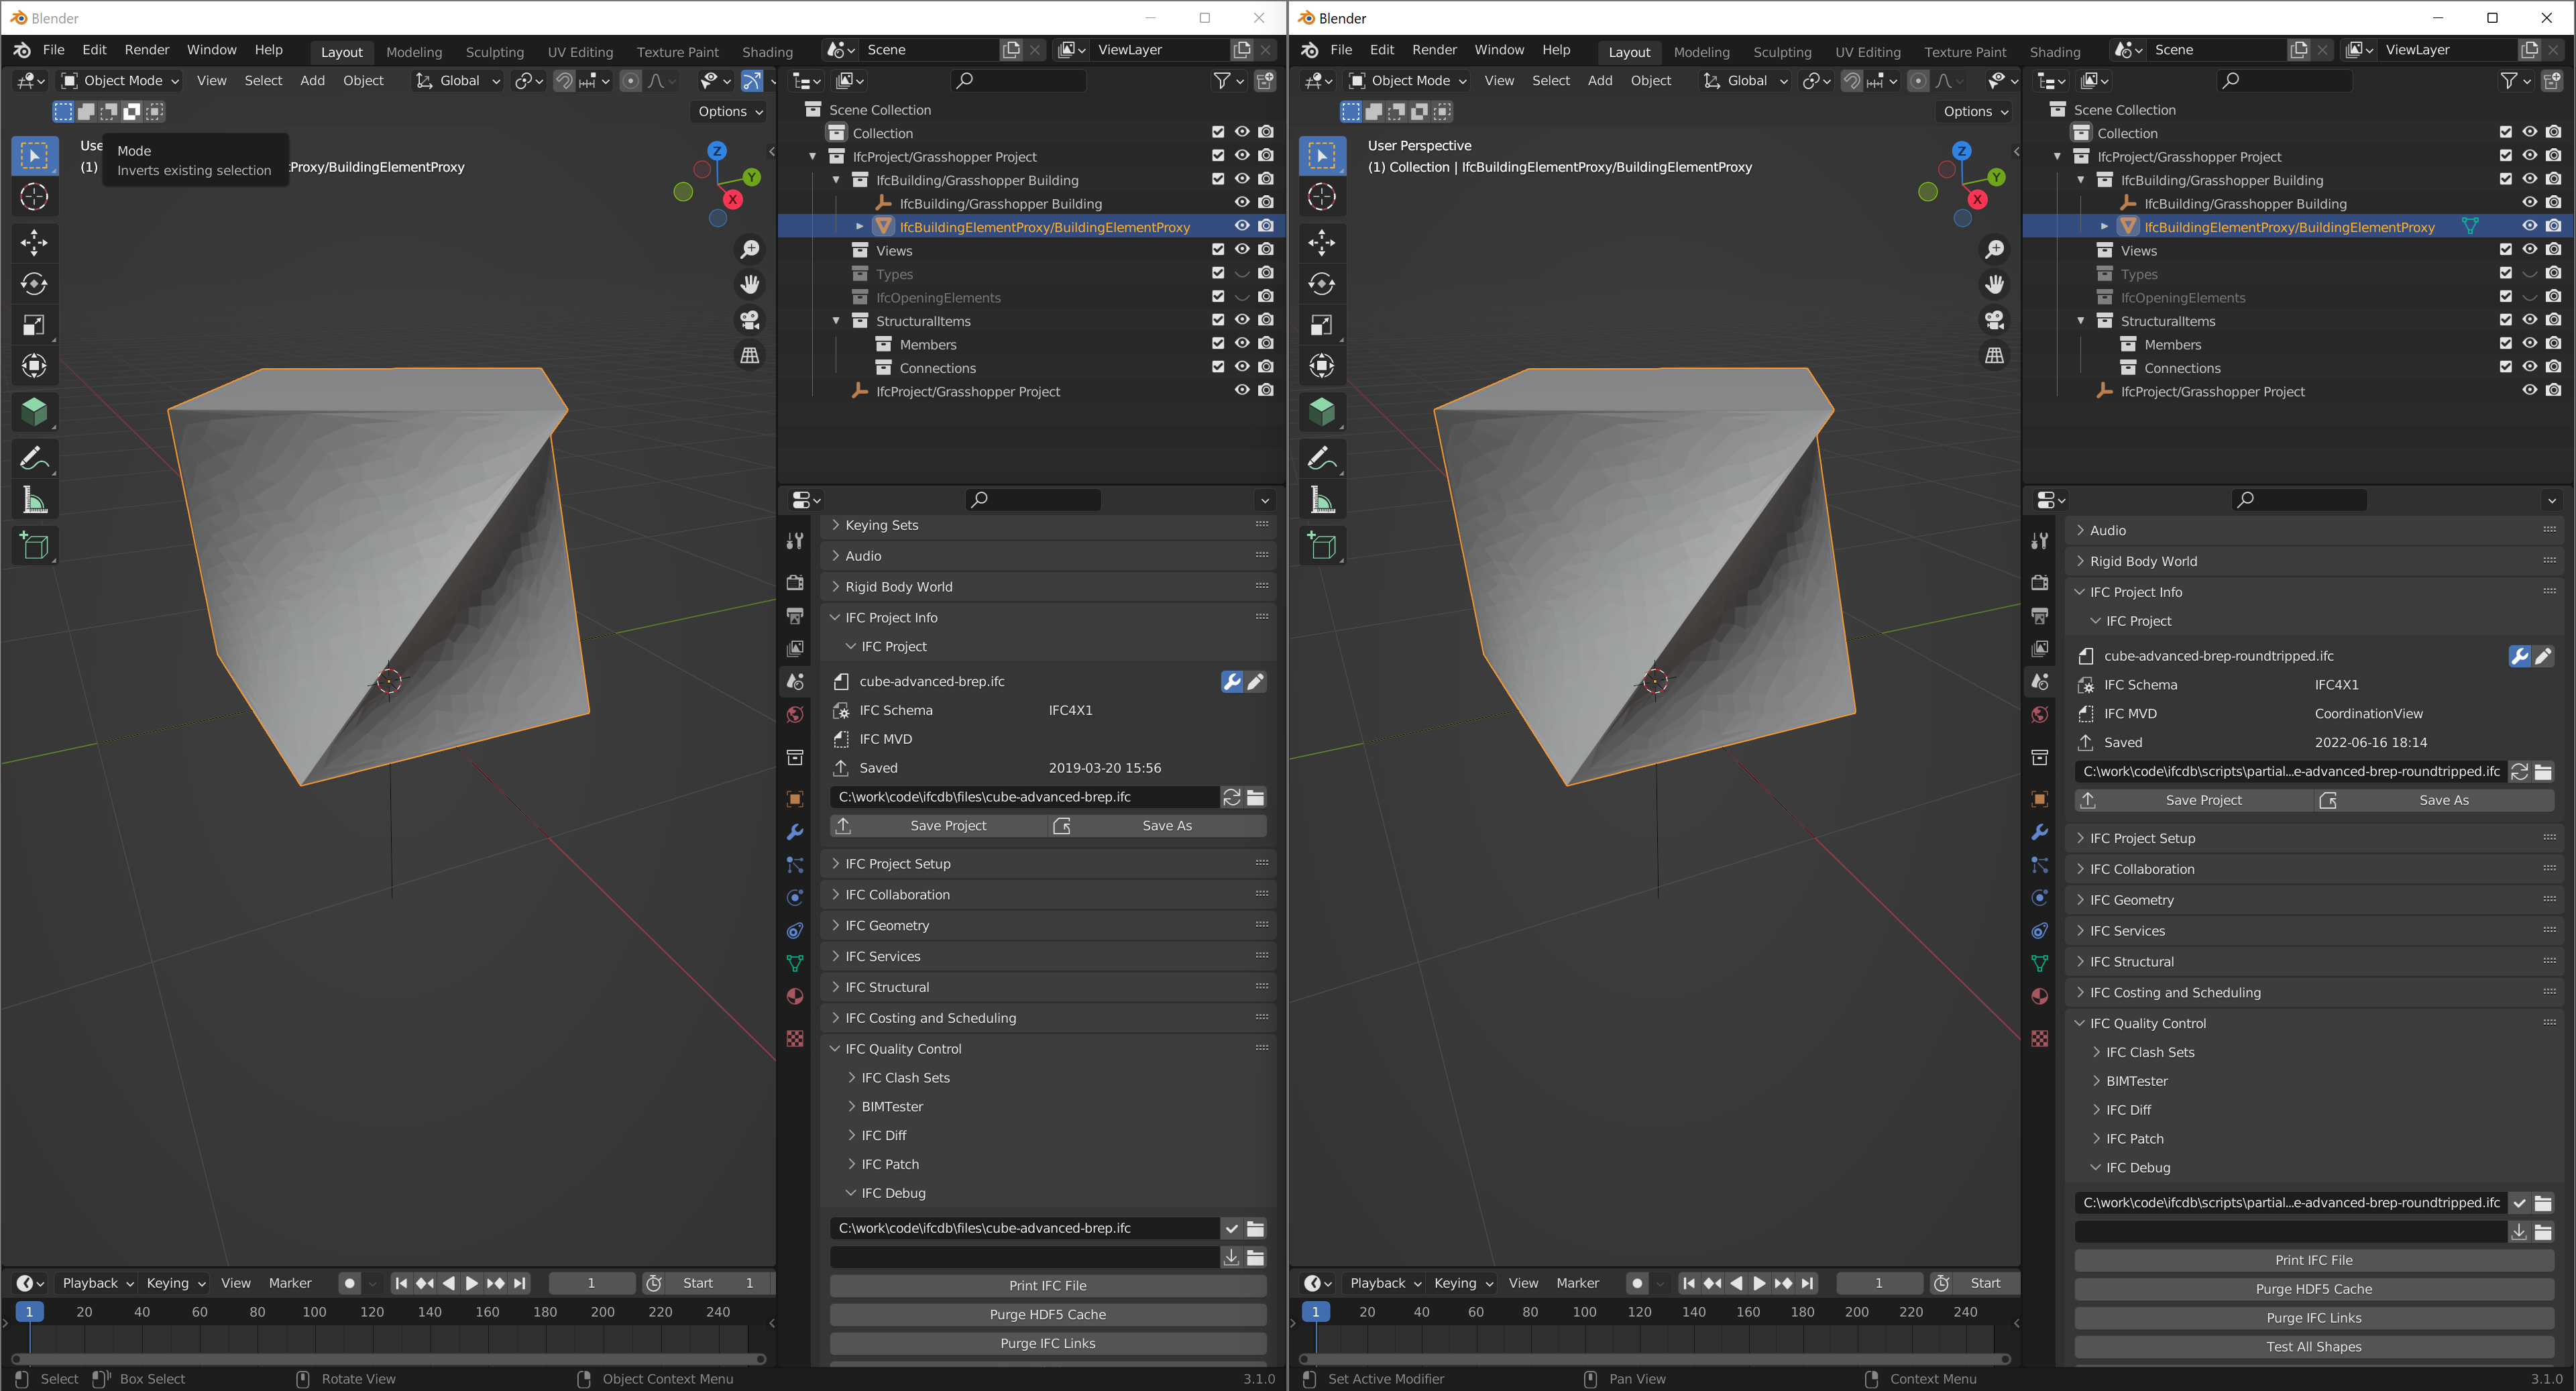The width and height of the screenshot is (2576, 1391).
Task: Hide IfcBuildingElementProxy object in left outliner
Action: 1242,226
